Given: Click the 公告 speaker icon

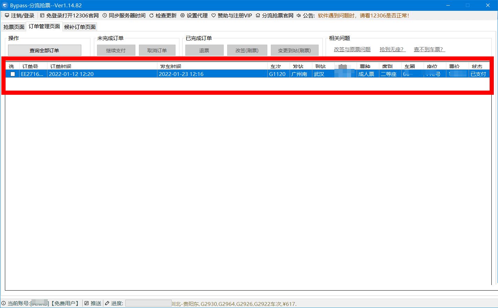Looking at the screenshot, I should pos(299,16).
